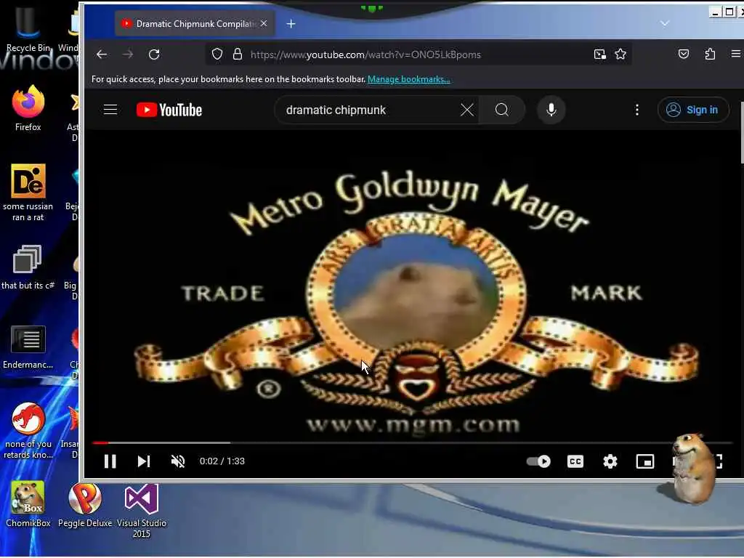This screenshot has width=744, height=558.
Task: Expand the list all tabs chevron
Action: (x=665, y=23)
